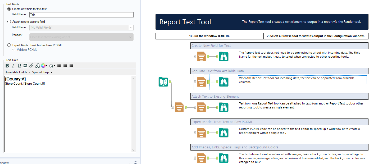The image size is (369, 164).
Task: Toggle bold formatting in Text Data toolbar
Action: click(7, 66)
